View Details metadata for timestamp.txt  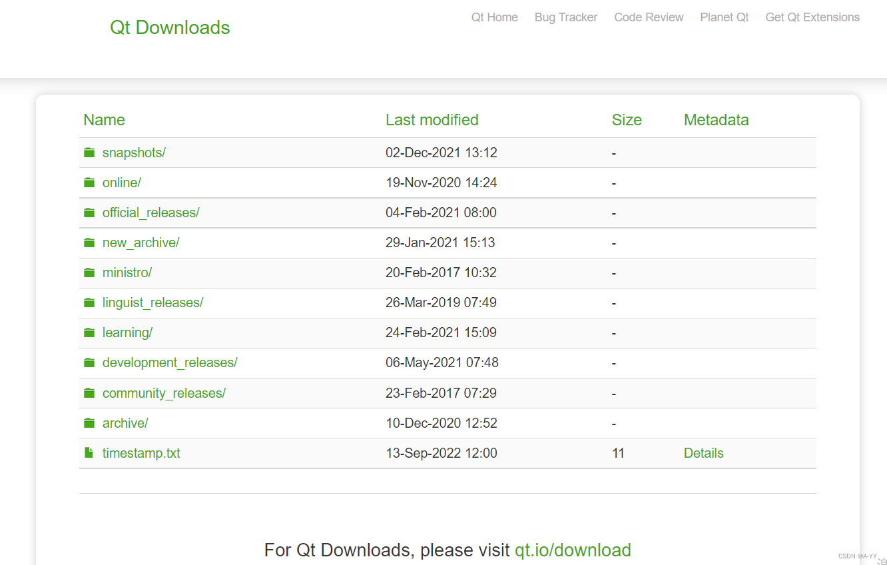tap(703, 453)
